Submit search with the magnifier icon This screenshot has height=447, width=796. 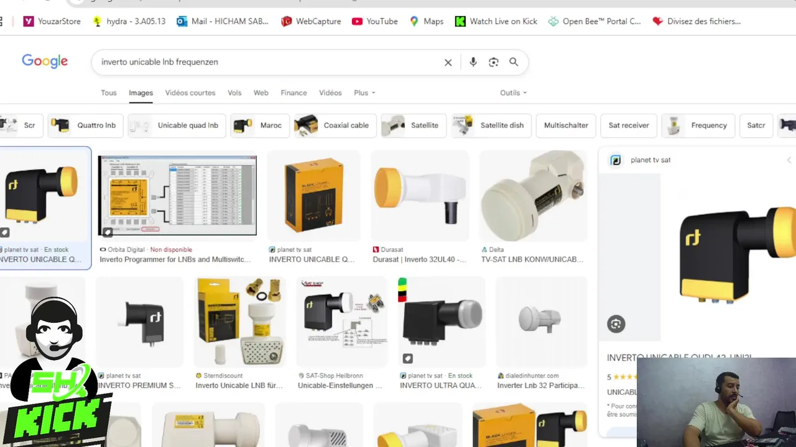click(x=514, y=62)
